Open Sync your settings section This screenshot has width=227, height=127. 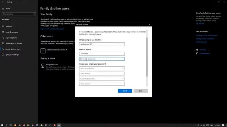tap(12, 55)
